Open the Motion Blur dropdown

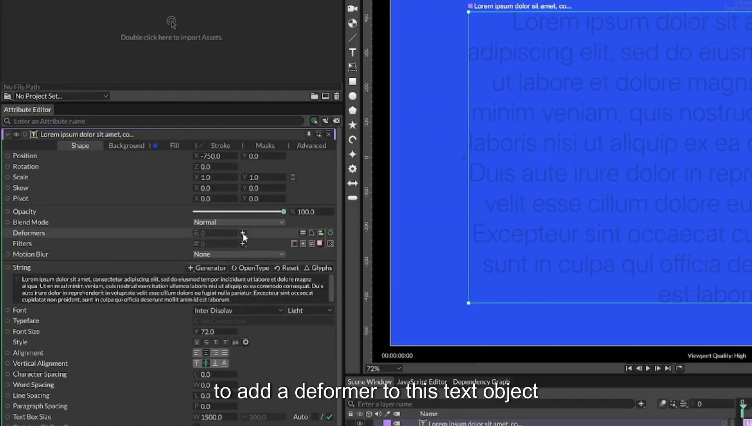[239, 254]
